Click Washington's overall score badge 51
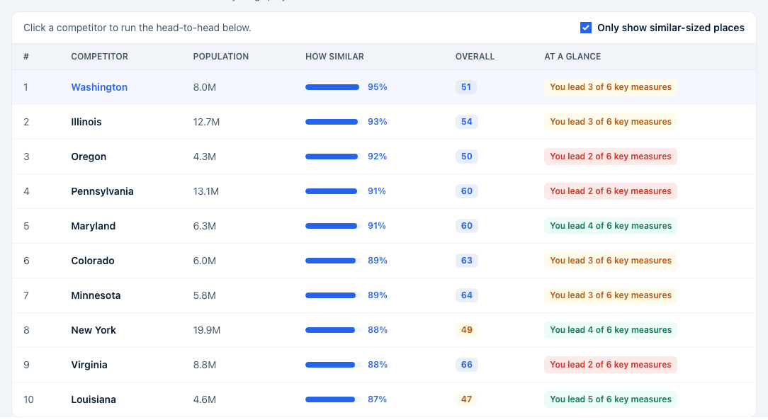This screenshot has width=768, height=420. tap(465, 87)
